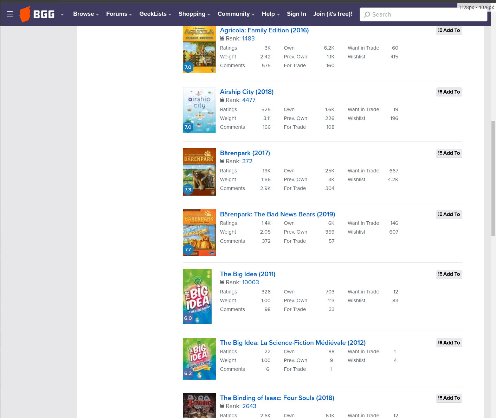
Task: Open the hamburger menu icon
Action: [10, 14]
